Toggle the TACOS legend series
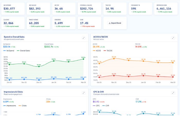The image size is (180, 116). [108, 51]
